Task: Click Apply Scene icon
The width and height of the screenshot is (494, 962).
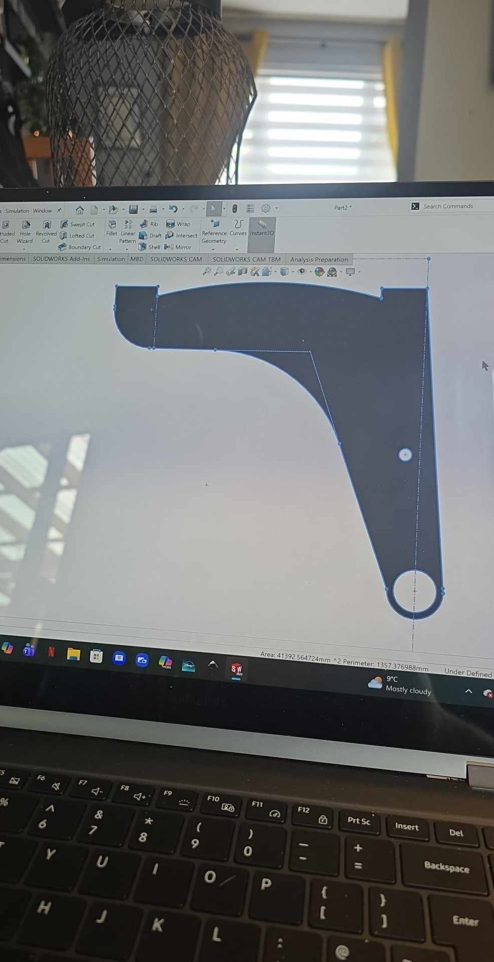Action: (332, 272)
